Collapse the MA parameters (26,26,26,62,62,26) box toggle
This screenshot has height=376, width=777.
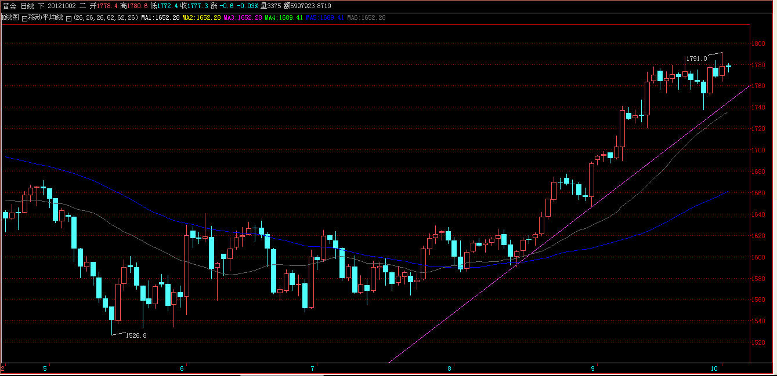[68, 18]
